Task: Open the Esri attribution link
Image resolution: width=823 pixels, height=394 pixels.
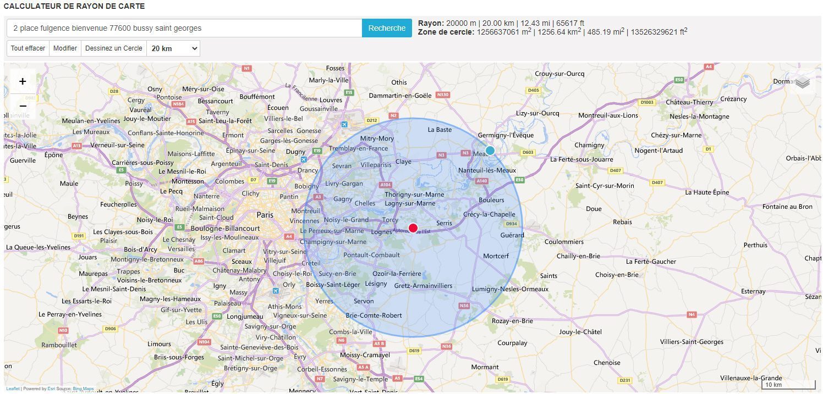Action: (x=51, y=389)
